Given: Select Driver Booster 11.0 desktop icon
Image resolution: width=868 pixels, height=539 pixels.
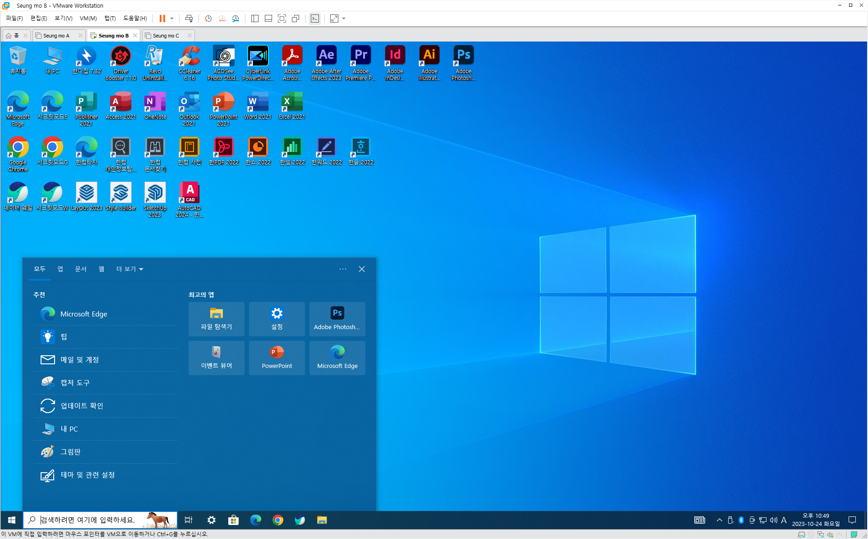Looking at the screenshot, I should 120,63.
